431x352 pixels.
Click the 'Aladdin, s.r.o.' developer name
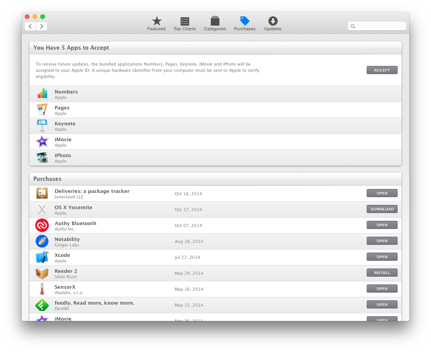coord(69,293)
